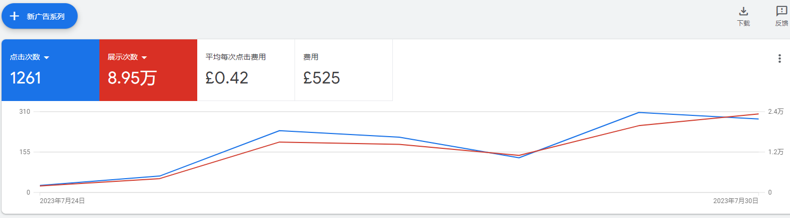Open feedback via the speech bubble icon
Screen dimensions: 790x218
coord(781,11)
